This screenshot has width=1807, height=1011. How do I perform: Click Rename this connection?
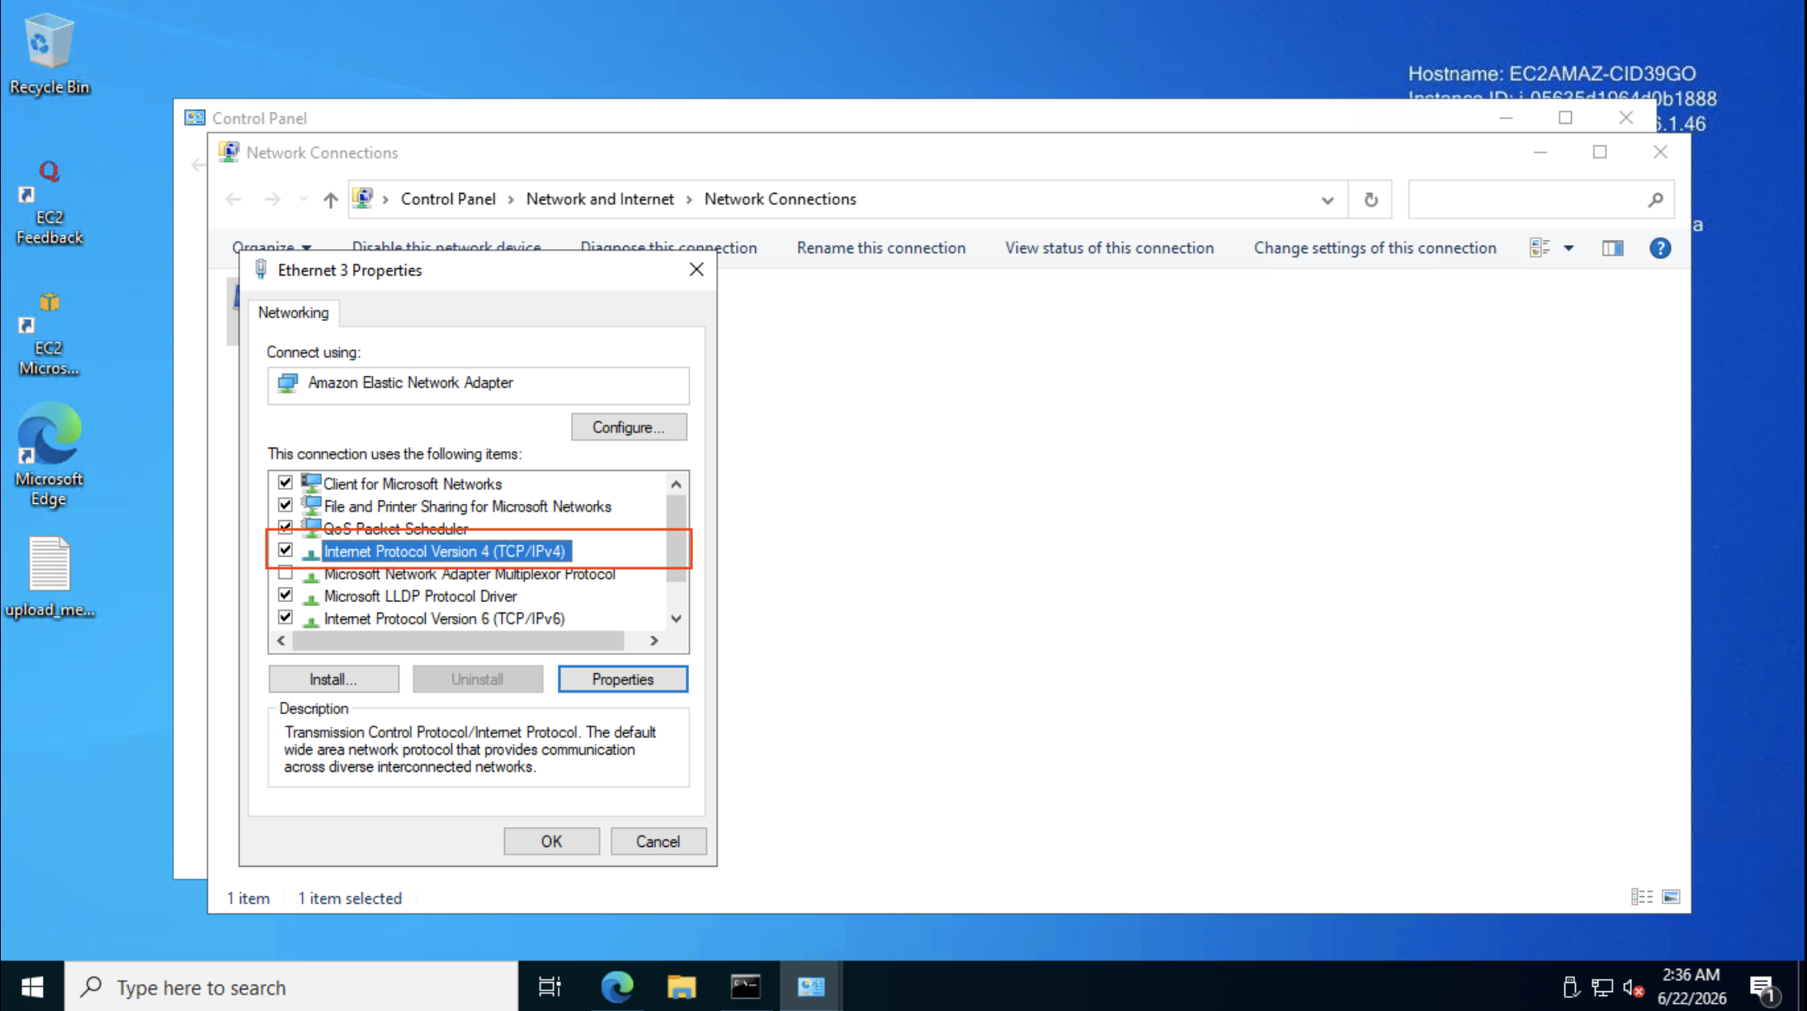(880, 248)
